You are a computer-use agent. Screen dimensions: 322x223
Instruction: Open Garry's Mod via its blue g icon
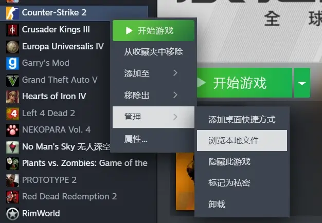[12, 63]
